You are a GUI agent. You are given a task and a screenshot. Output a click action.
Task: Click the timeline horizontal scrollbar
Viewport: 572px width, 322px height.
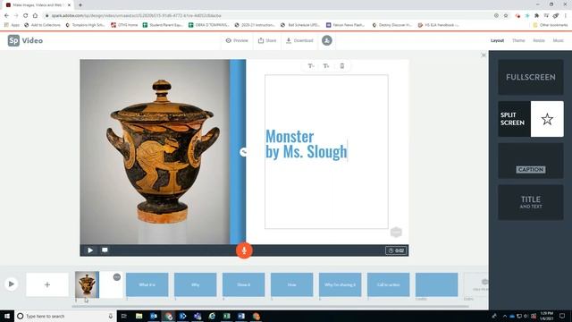[270, 306]
